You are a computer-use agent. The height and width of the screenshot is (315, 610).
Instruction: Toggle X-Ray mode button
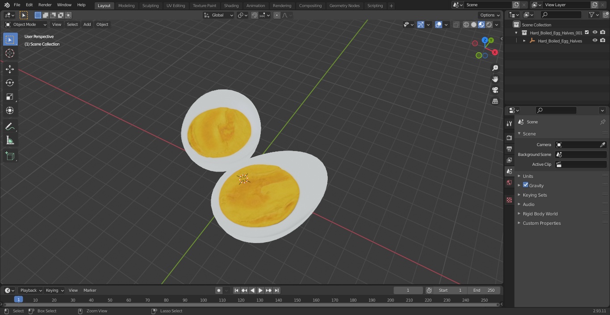456,25
